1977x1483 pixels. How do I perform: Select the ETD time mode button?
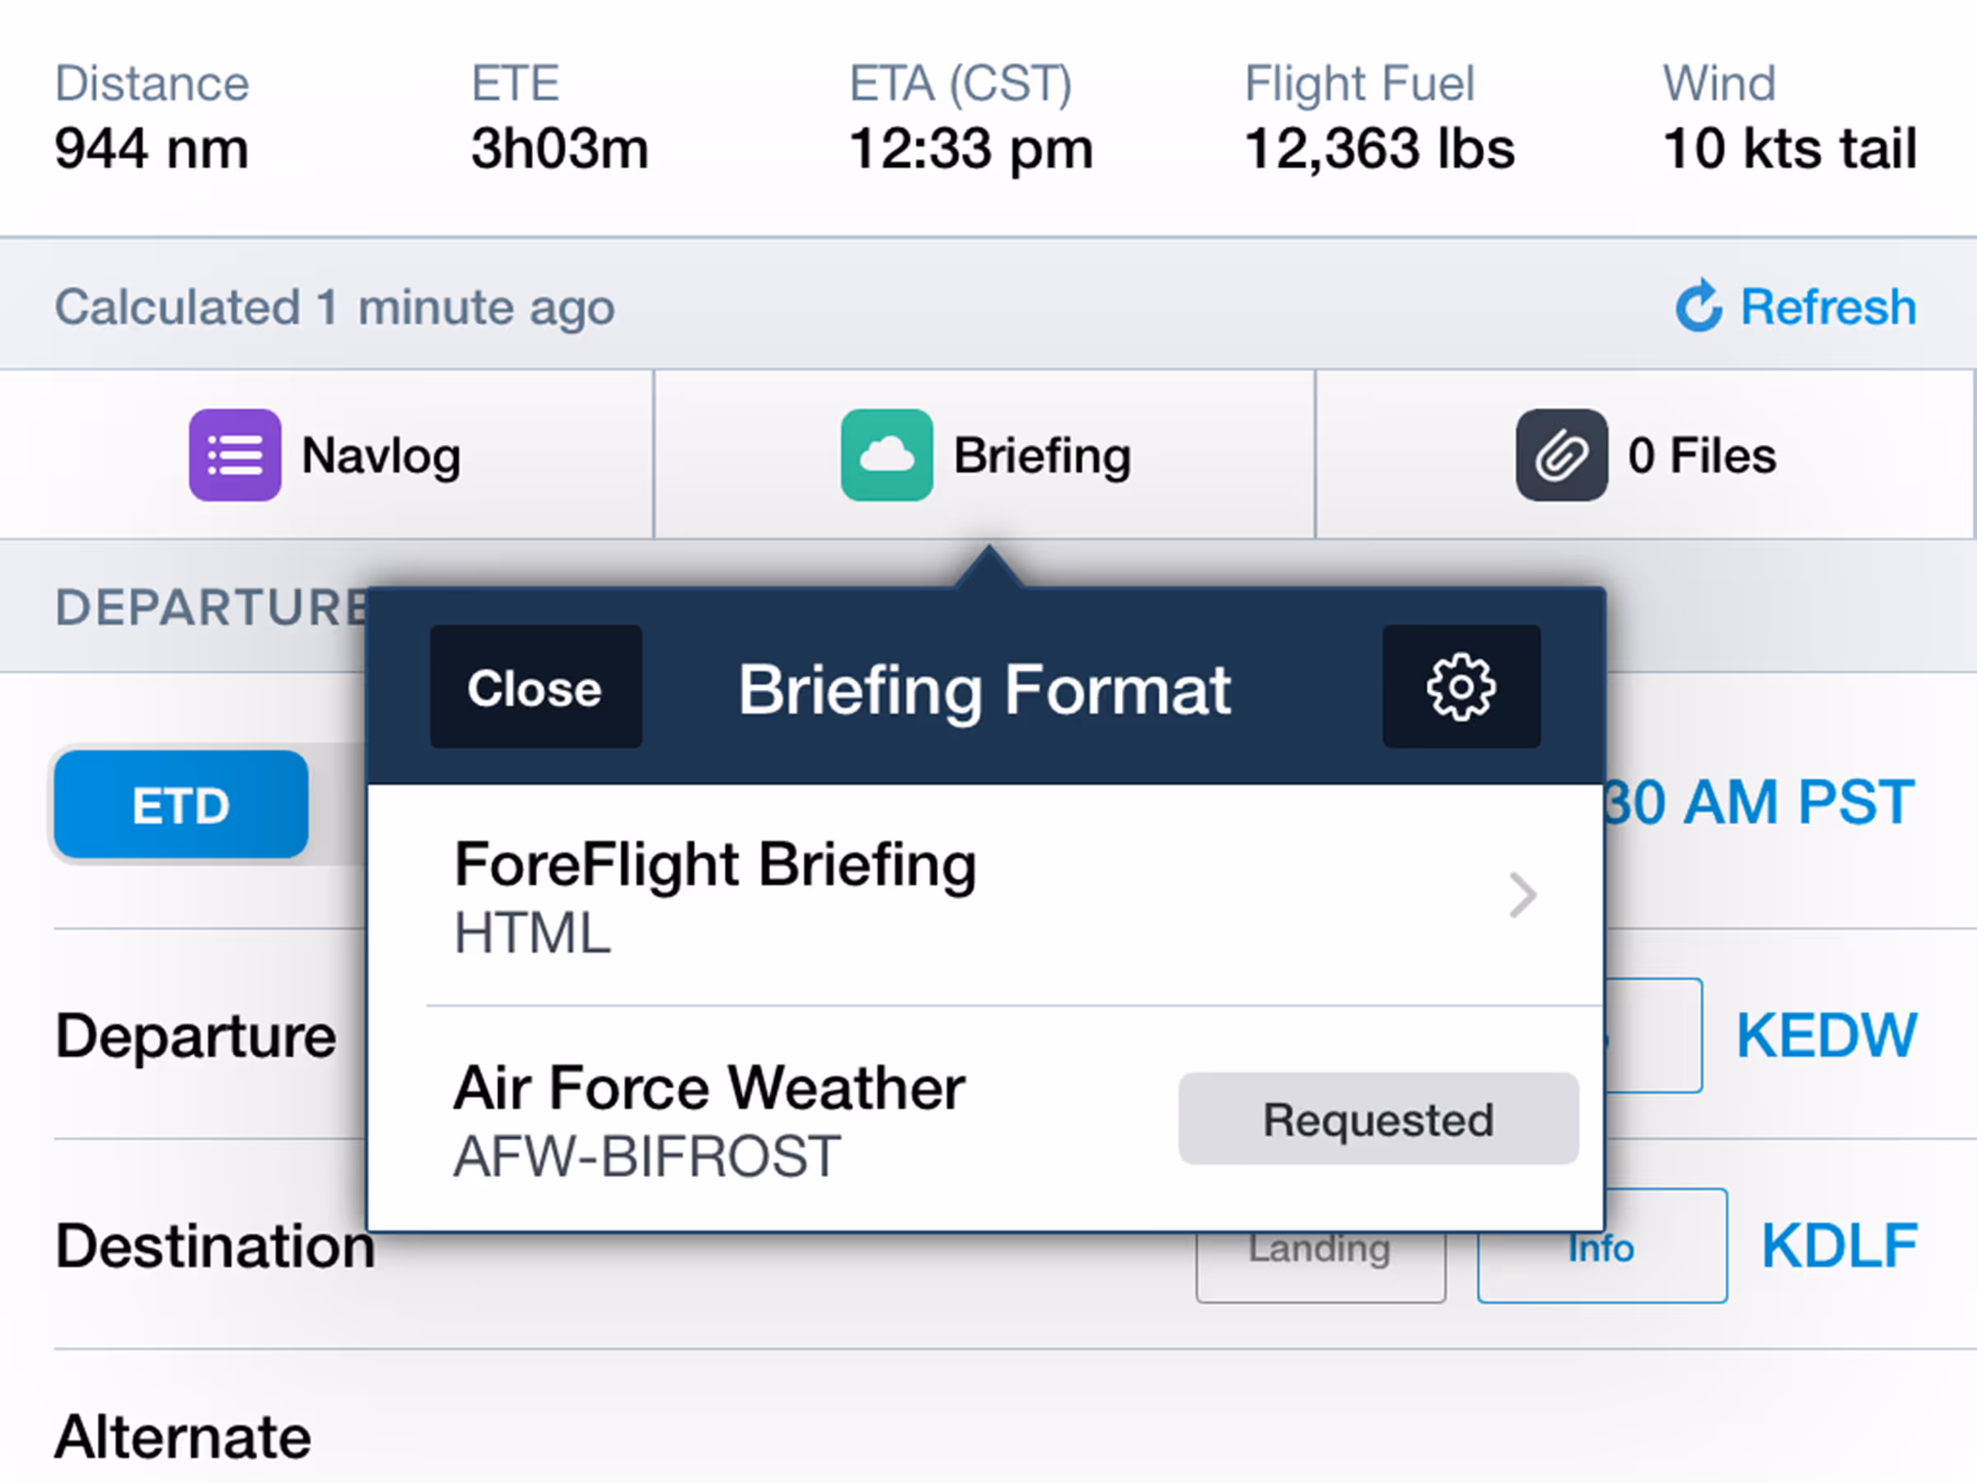(x=178, y=804)
